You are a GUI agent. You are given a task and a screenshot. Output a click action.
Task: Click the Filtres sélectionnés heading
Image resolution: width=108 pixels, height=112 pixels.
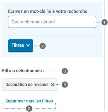pyautogui.click(x=23, y=71)
